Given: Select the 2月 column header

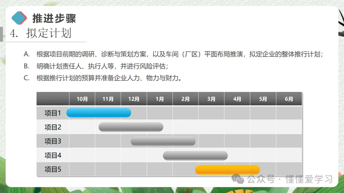Looking at the screenshot, I should click(186, 99).
